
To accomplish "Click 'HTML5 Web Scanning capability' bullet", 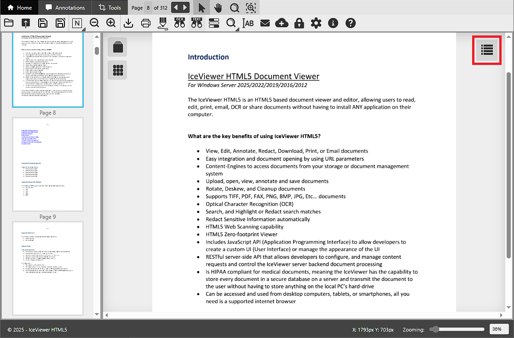I will click(244, 227).
